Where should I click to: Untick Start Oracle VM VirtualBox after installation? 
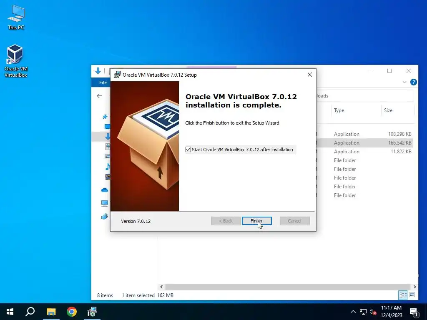tap(188, 150)
